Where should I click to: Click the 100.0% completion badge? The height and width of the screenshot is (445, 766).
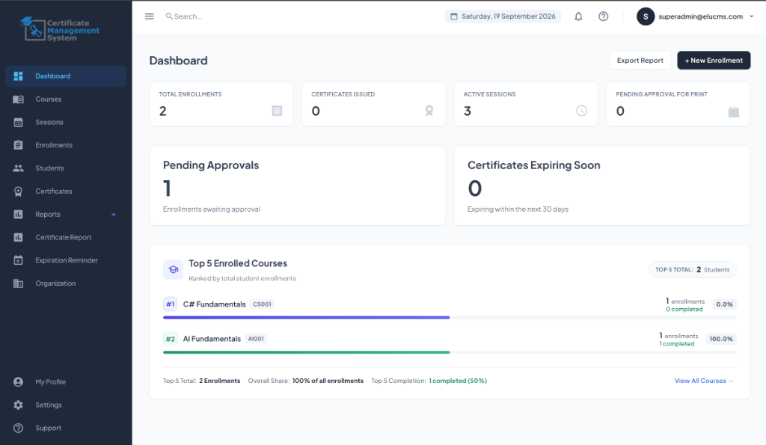721,339
